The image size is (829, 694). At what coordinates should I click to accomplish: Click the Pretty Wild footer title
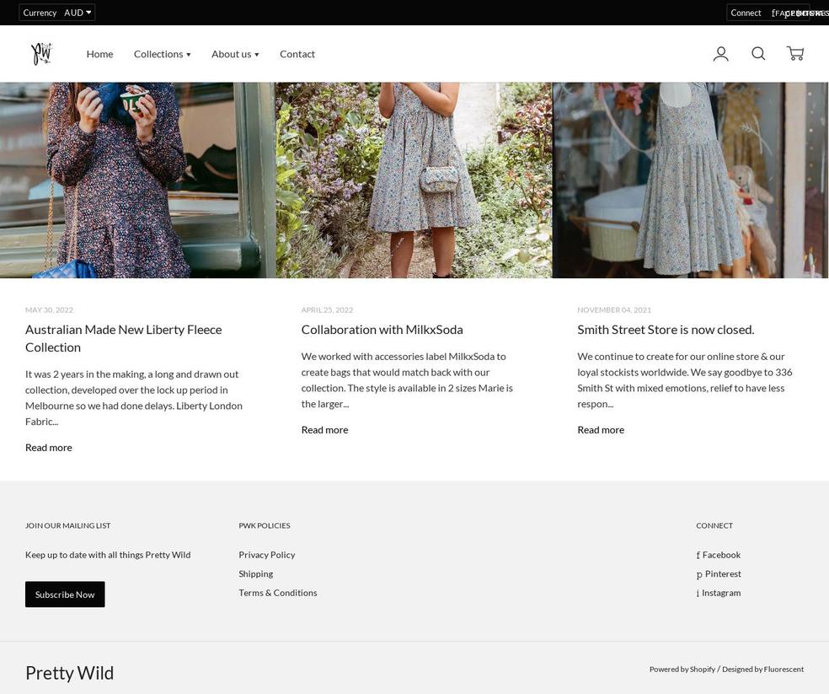(69, 673)
